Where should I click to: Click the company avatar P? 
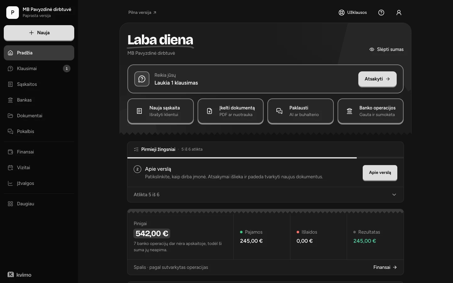point(13,13)
